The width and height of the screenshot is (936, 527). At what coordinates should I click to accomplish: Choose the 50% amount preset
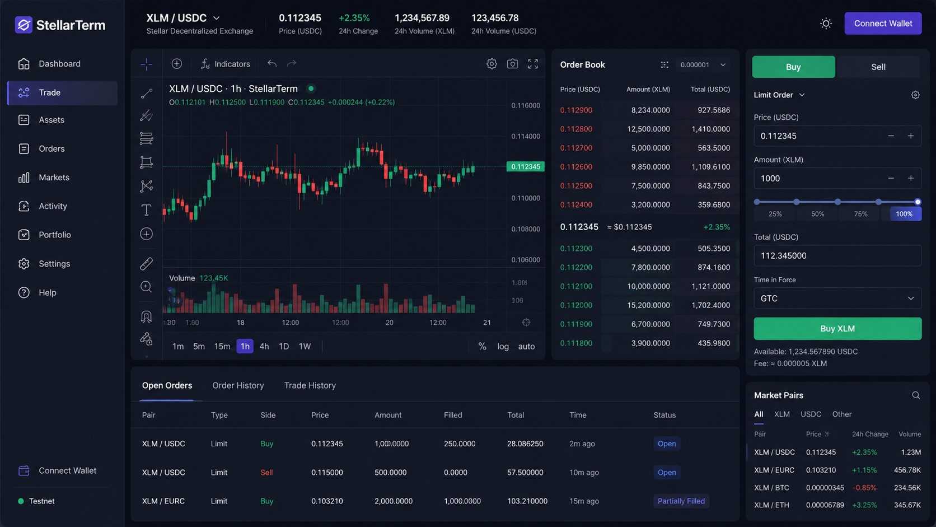(817, 214)
